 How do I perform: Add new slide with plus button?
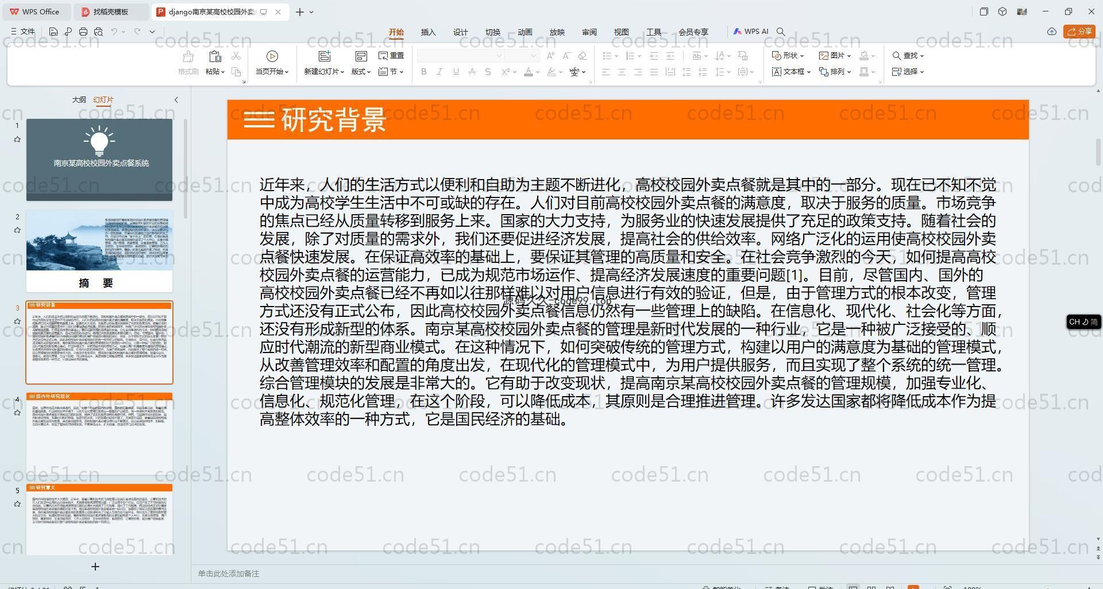click(x=95, y=567)
